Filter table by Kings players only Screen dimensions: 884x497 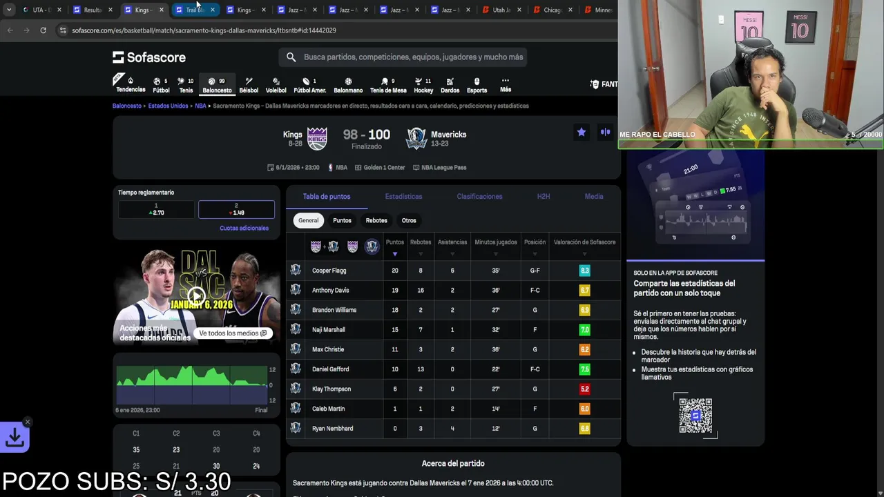pyautogui.click(x=353, y=246)
